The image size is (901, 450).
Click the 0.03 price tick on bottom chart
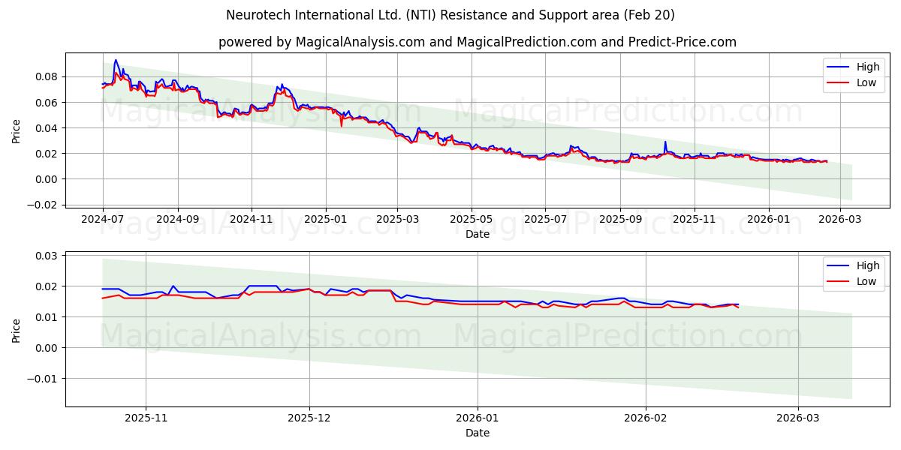pos(47,256)
